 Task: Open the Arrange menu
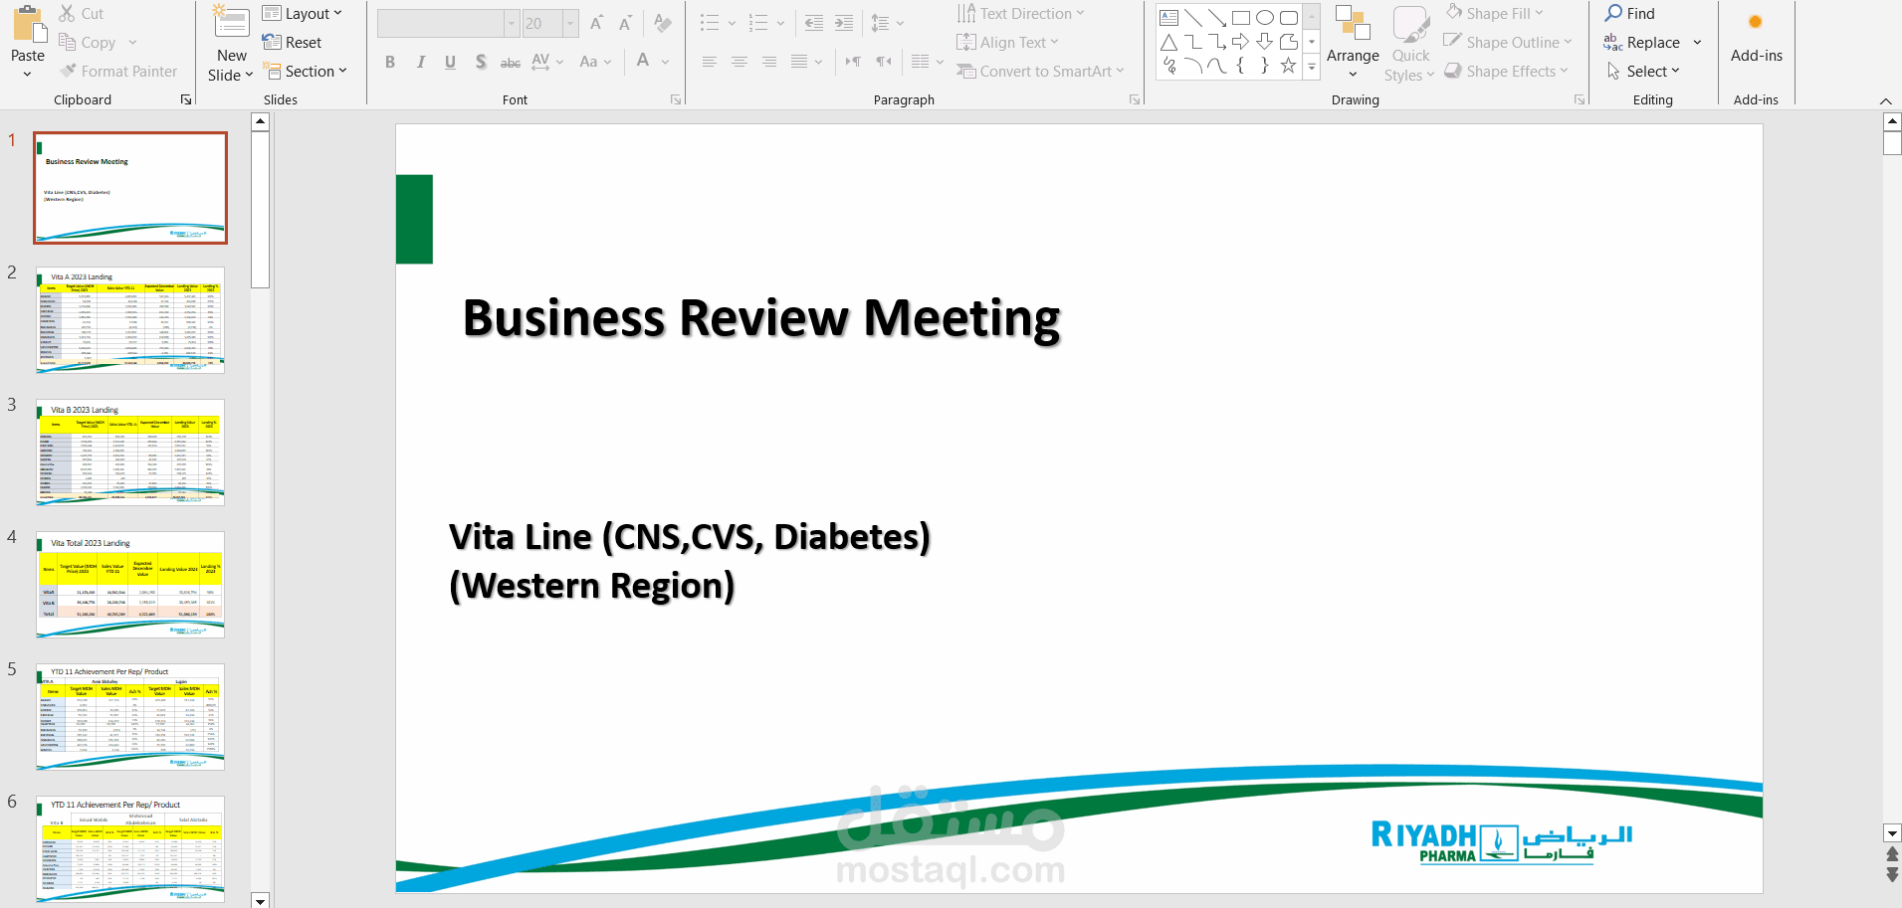(x=1353, y=42)
